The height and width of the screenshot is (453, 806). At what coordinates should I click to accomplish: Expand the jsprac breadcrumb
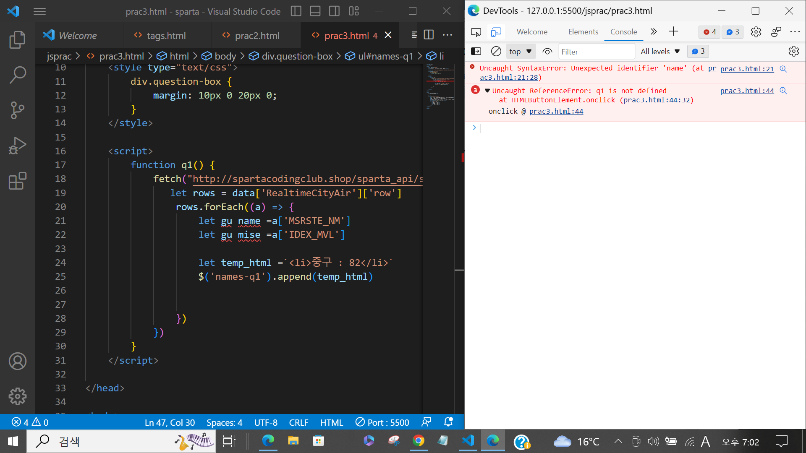pos(59,56)
